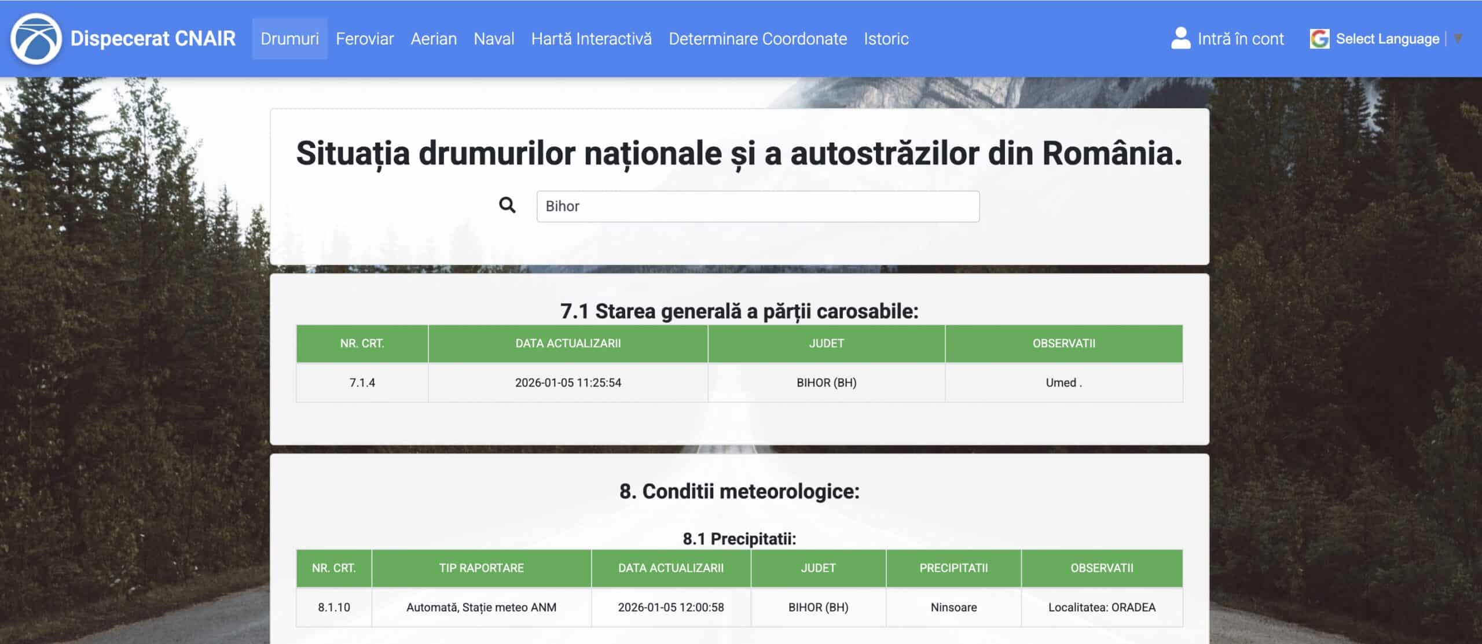Focus the search field containing Bihor
Screen dimensions: 1482x644
[x=757, y=207]
